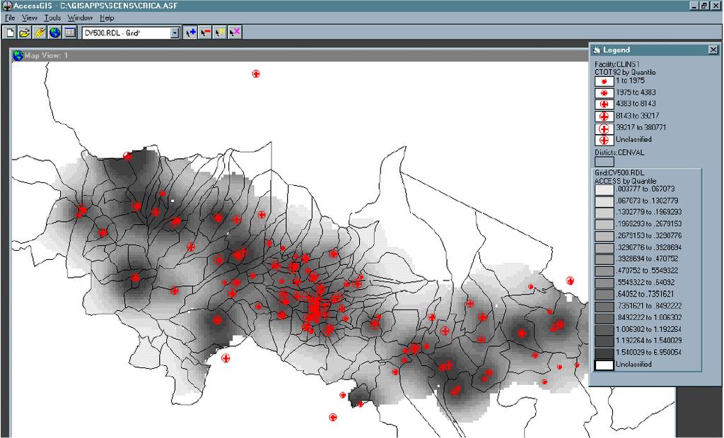
Task: Click the Disticts:CENVAL legend heading
Action: 619,153
